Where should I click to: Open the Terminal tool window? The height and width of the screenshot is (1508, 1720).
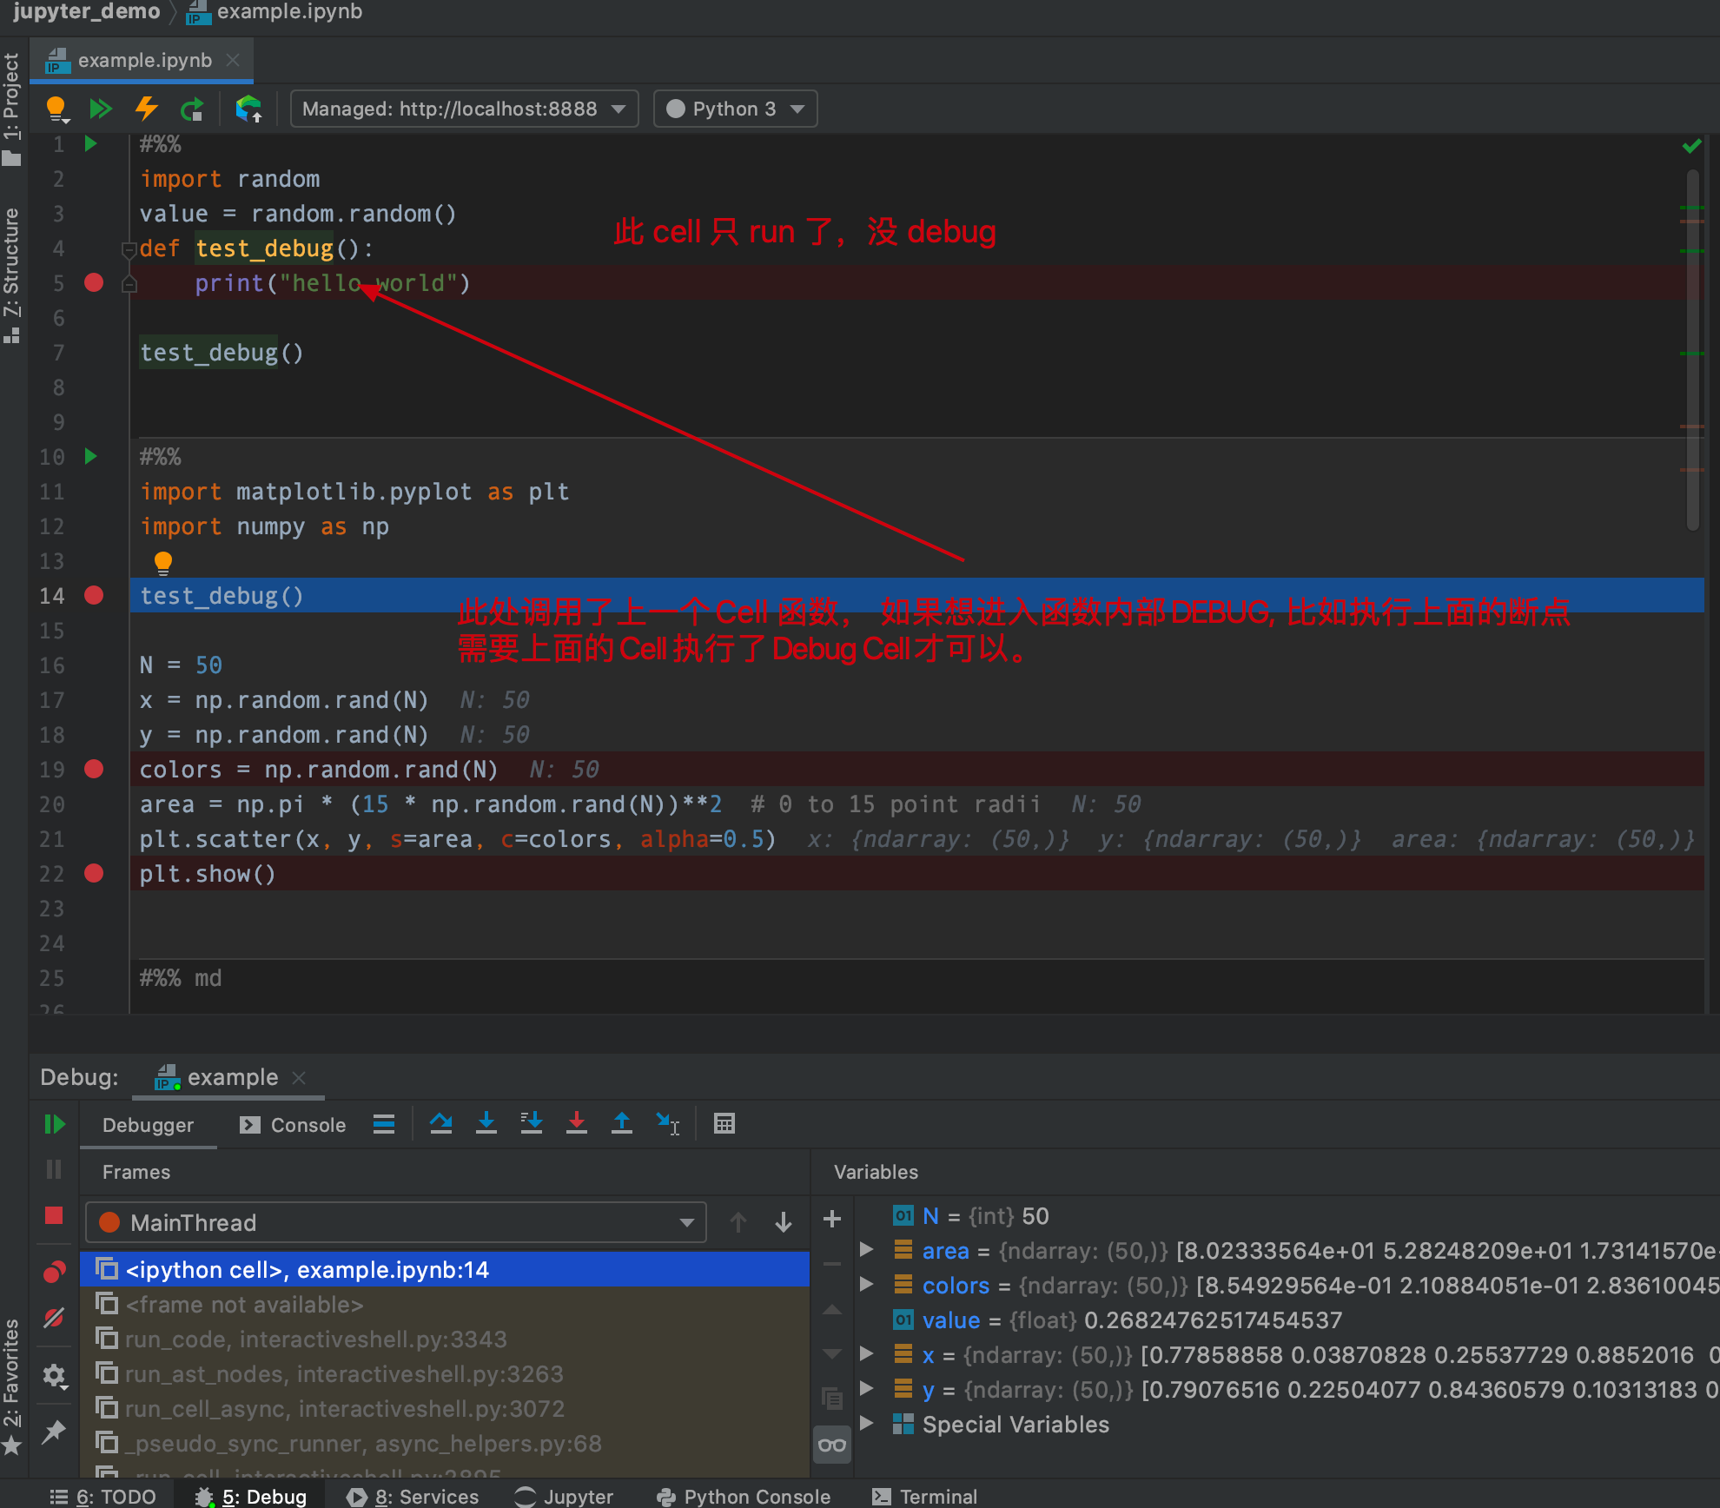pos(924,1496)
